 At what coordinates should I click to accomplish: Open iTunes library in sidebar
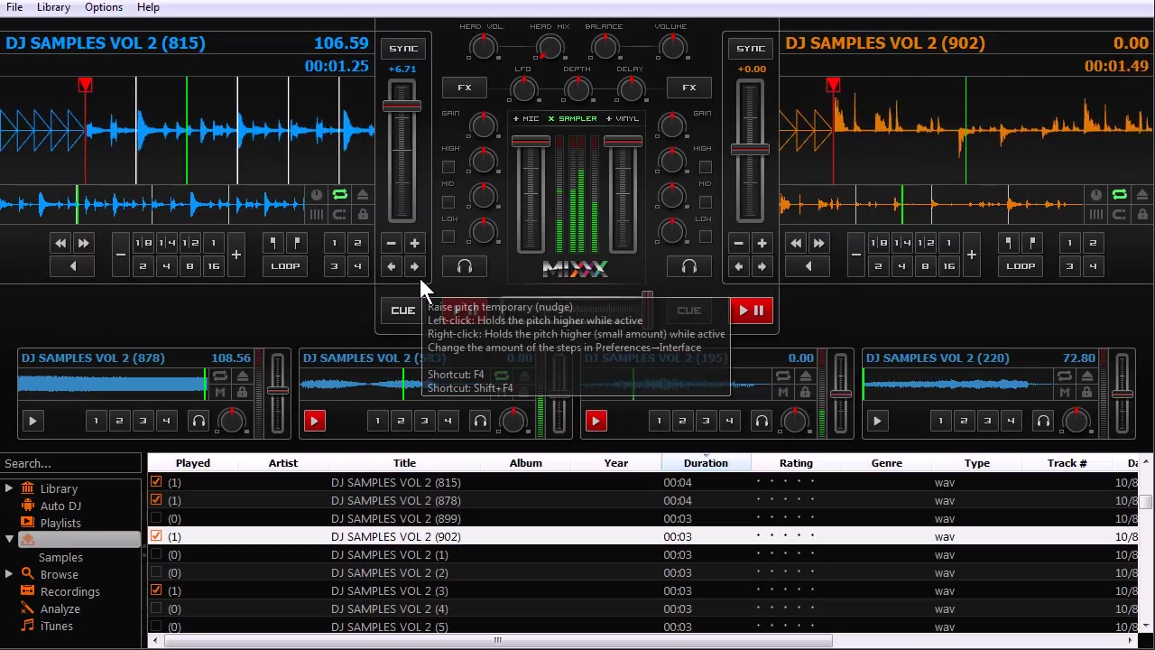(56, 626)
